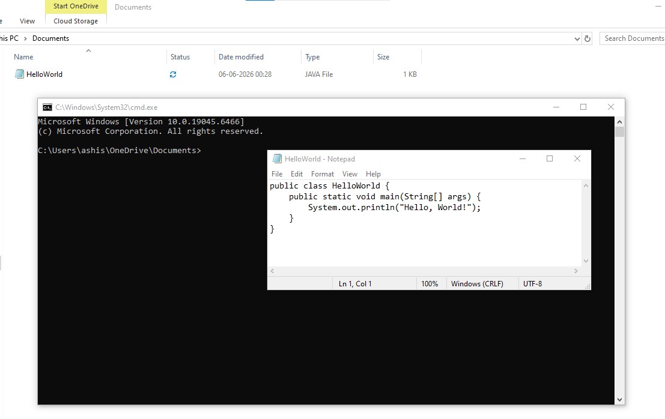665x419 pixels.
Task: Minimize the Notepad window
Action: (x=523, y=158)
